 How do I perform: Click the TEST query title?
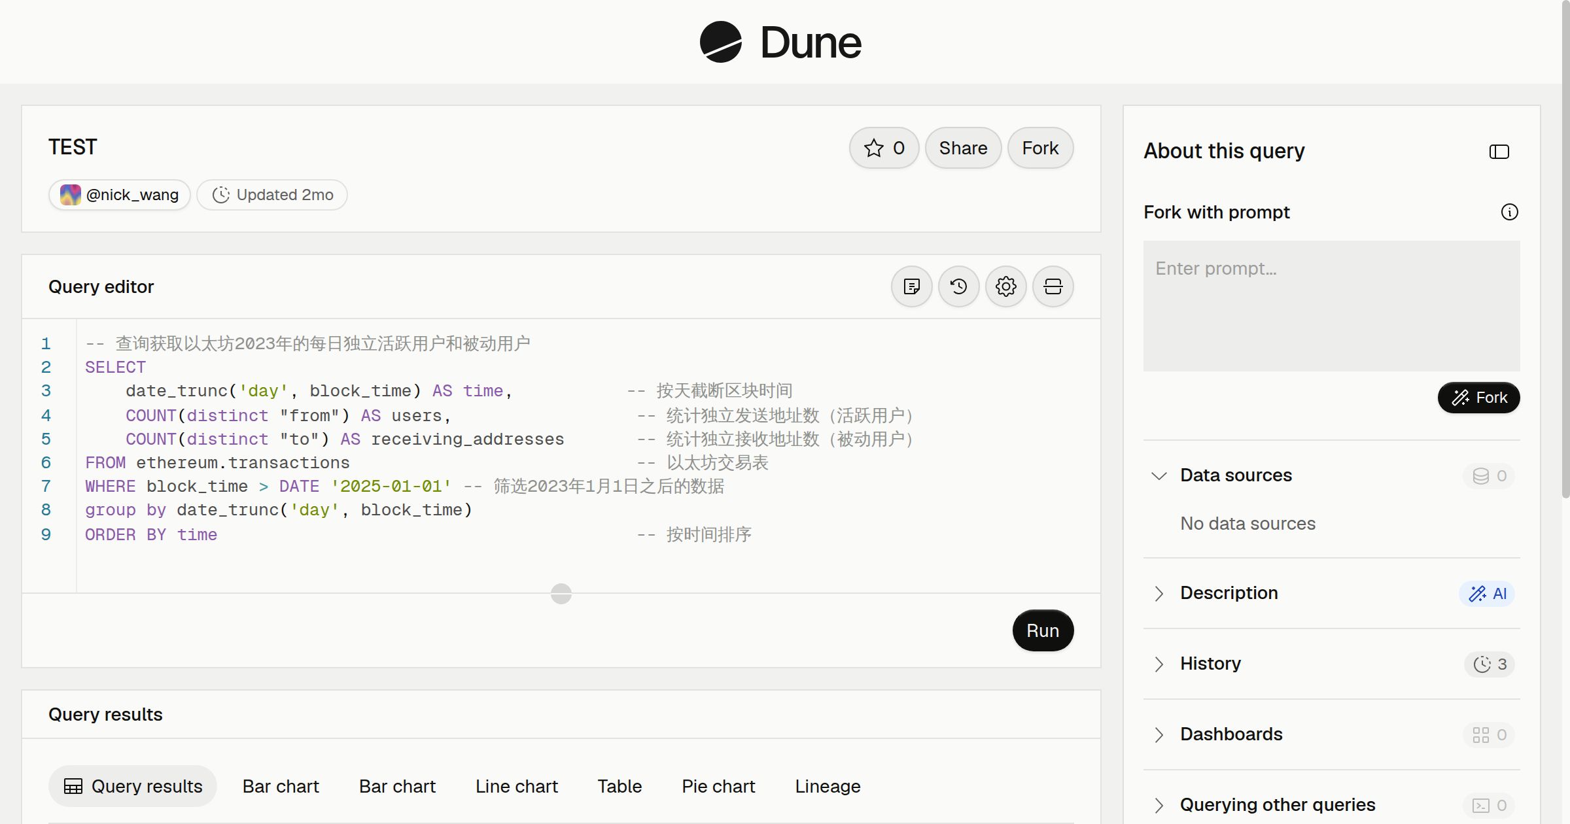pyautogui.click(x=73, y=147)
